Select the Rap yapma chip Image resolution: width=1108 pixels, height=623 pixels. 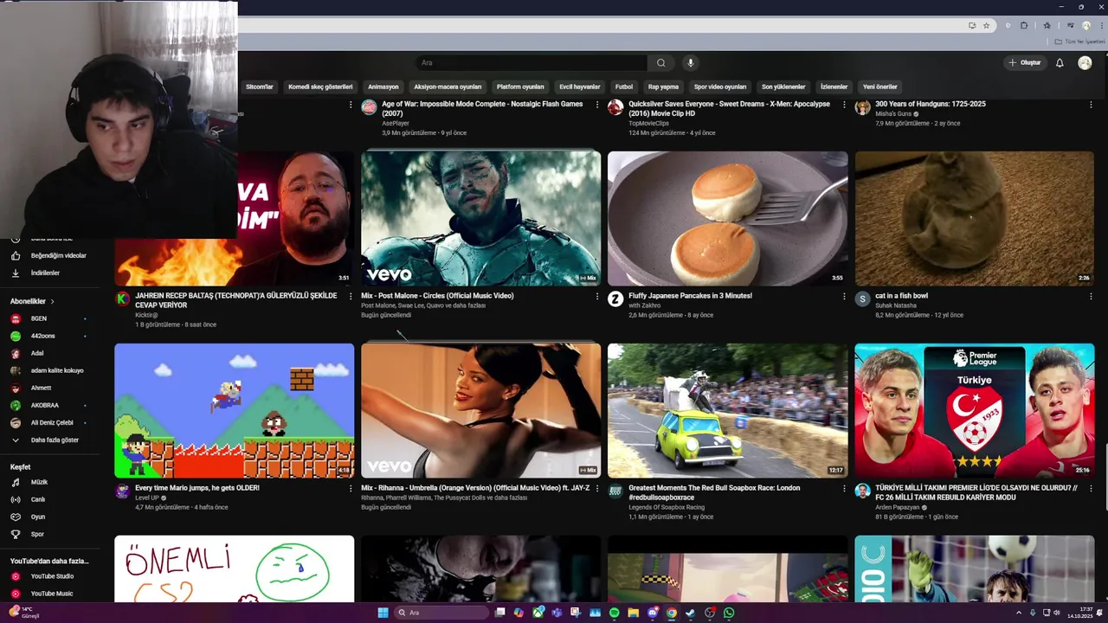[x=663, y=87]
